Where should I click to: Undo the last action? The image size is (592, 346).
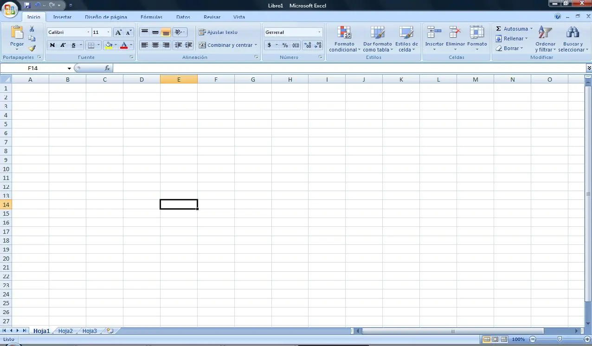38,5
